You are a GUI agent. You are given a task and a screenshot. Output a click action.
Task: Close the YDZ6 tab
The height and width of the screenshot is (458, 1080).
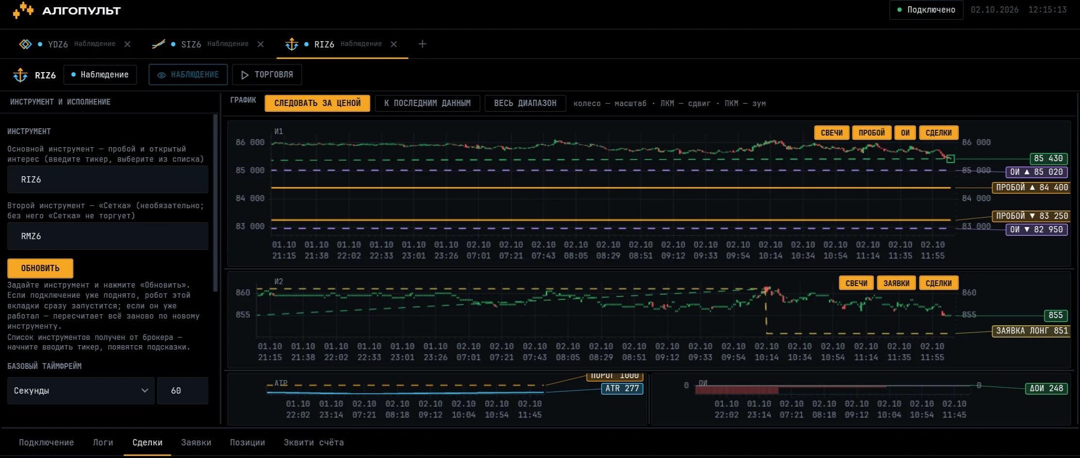click(127, 44)
